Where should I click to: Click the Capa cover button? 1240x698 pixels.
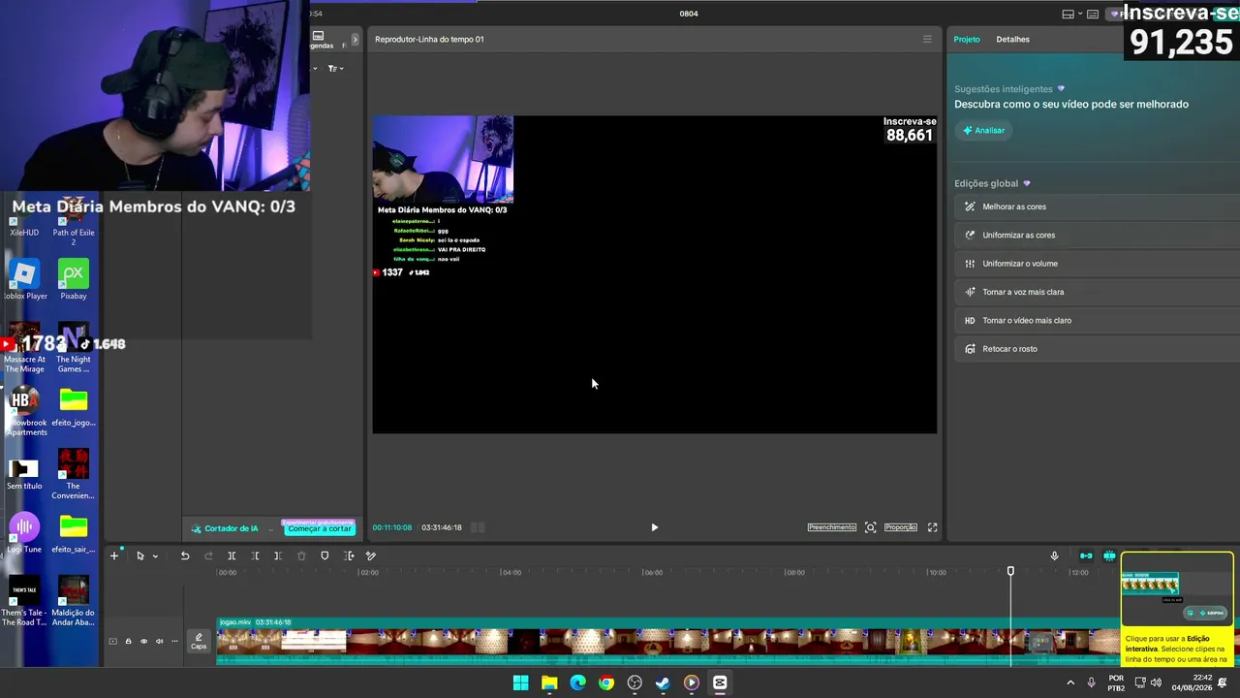click(x=199, y=641)
